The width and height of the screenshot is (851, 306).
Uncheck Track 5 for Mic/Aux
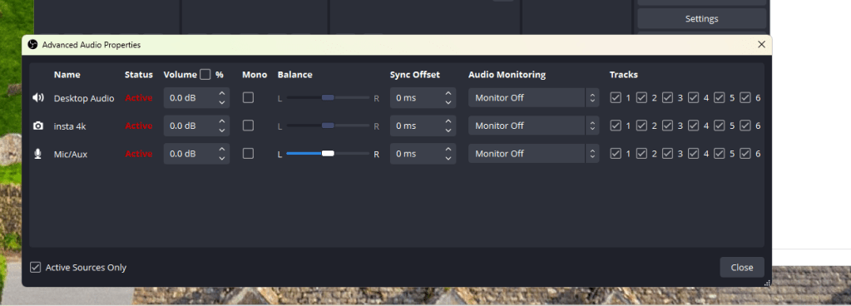(719, 154)
